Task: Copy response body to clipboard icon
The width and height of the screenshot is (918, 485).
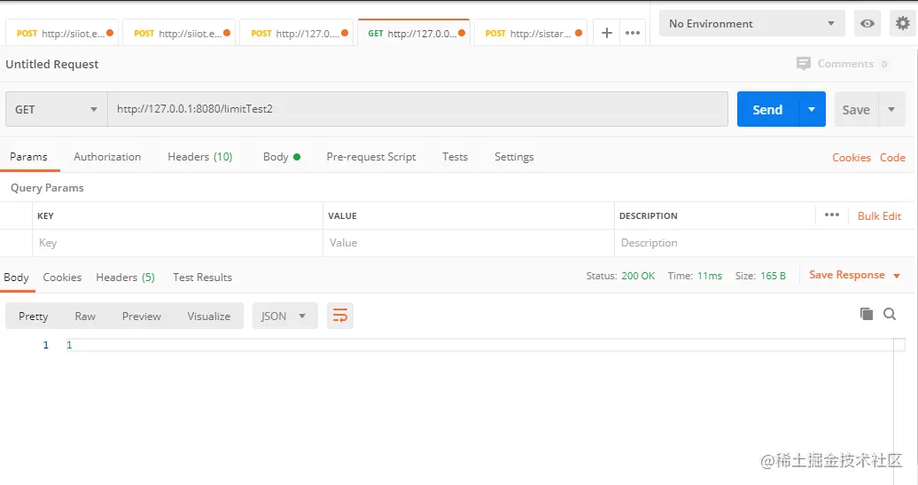Action: click(x=867, y=314)
